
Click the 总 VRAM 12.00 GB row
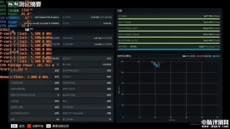tap(87, 17)
